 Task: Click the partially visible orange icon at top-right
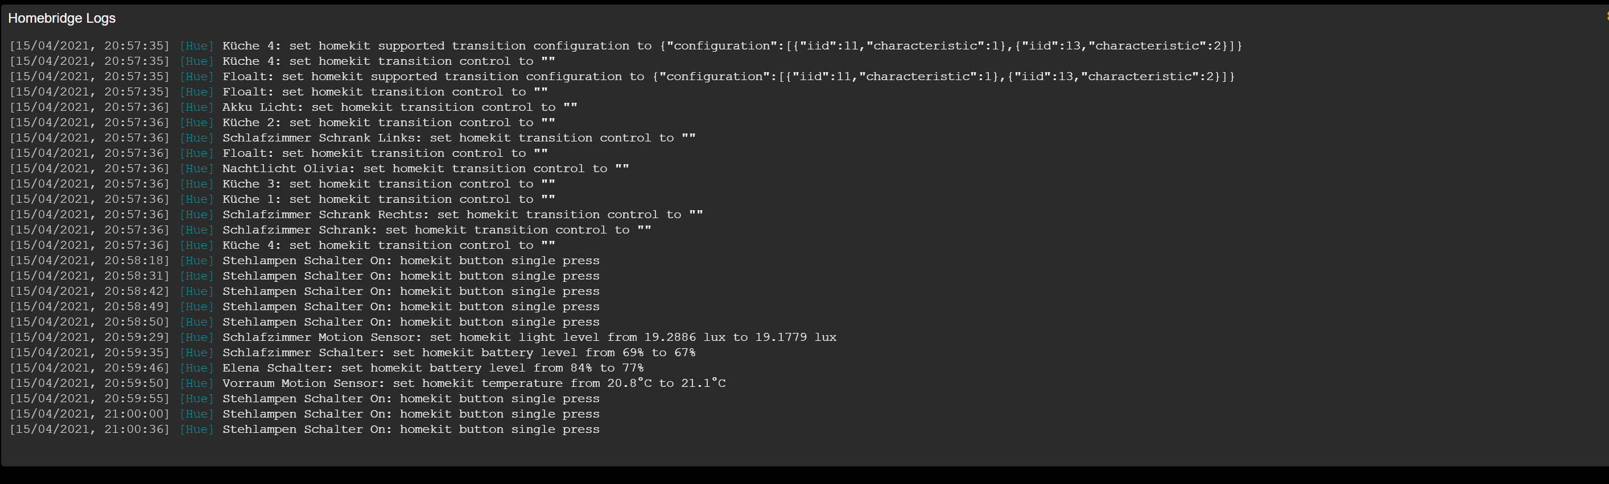coord(1606,18)
